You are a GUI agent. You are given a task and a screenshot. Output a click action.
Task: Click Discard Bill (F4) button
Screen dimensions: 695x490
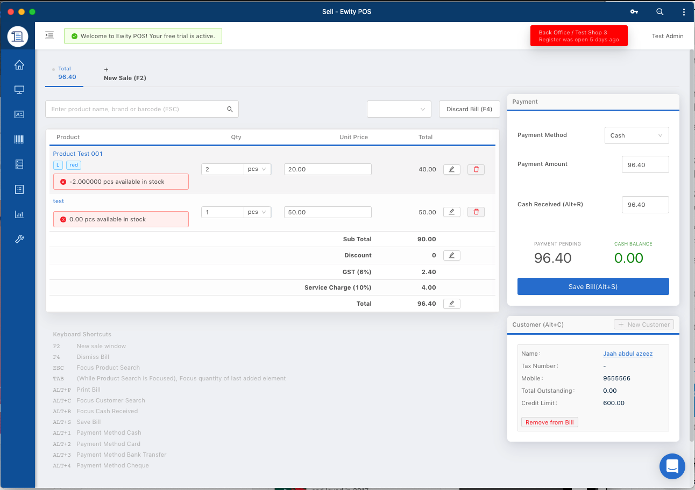pyautogui.click(x=469, y=109)
